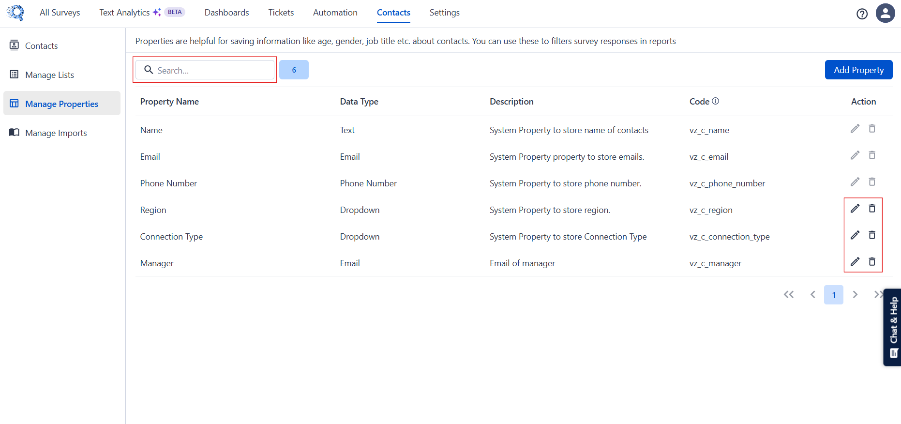Delete the Region property via trash icon
Viewport: 901px width, 424px height.
[x=872, y=209]
